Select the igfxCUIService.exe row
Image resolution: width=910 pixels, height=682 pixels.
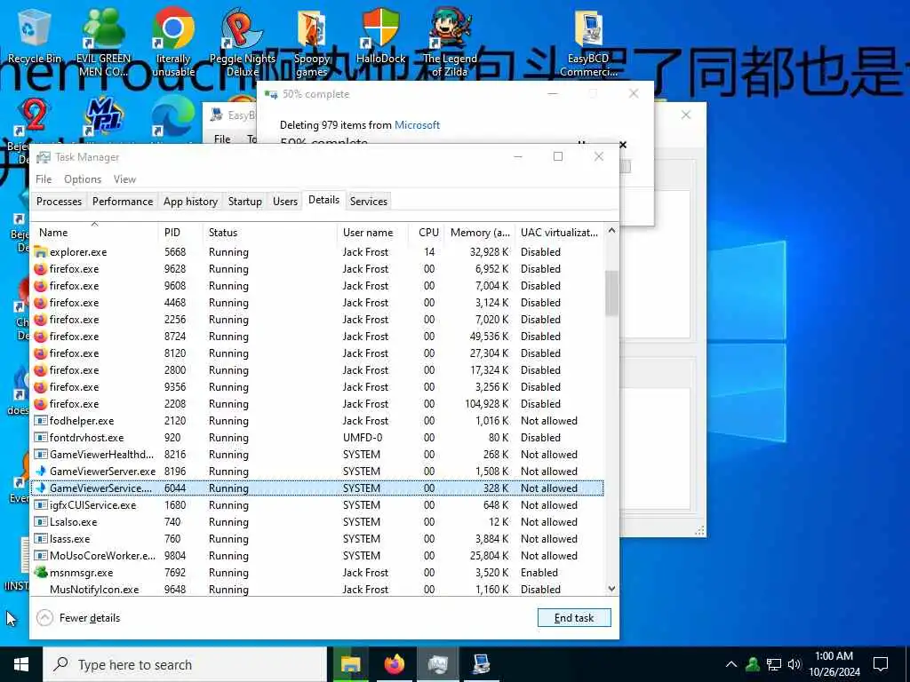[317, 505]
